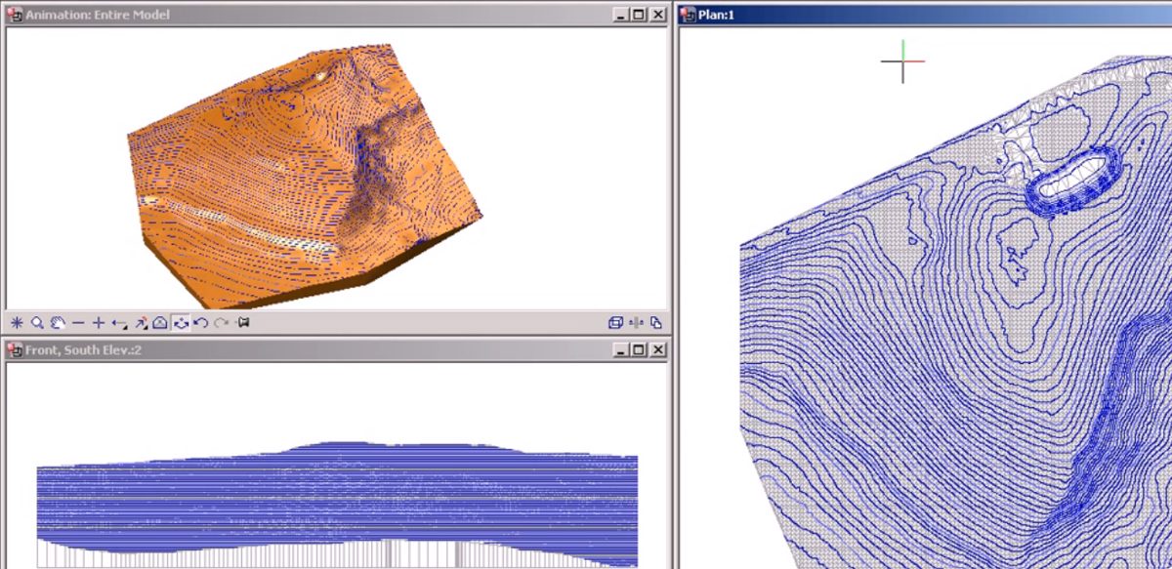Click the 'Animation: Entire Model' title text
Viewport: 1172px width, 569px height.
pyautogui.click(x=98, y=15)
